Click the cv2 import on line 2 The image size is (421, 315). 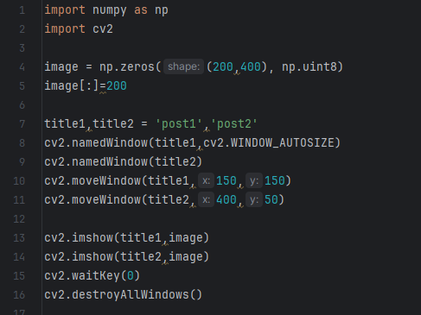point(103,29)
